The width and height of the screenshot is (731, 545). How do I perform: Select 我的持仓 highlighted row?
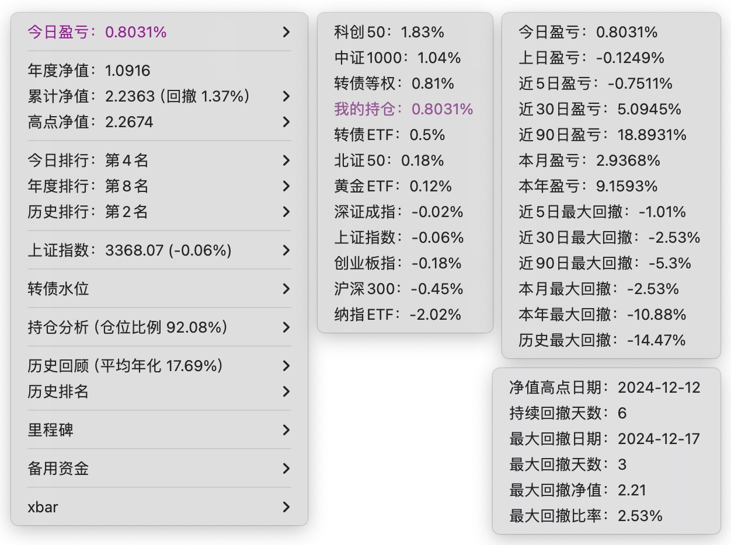click(x=403, y=109)
